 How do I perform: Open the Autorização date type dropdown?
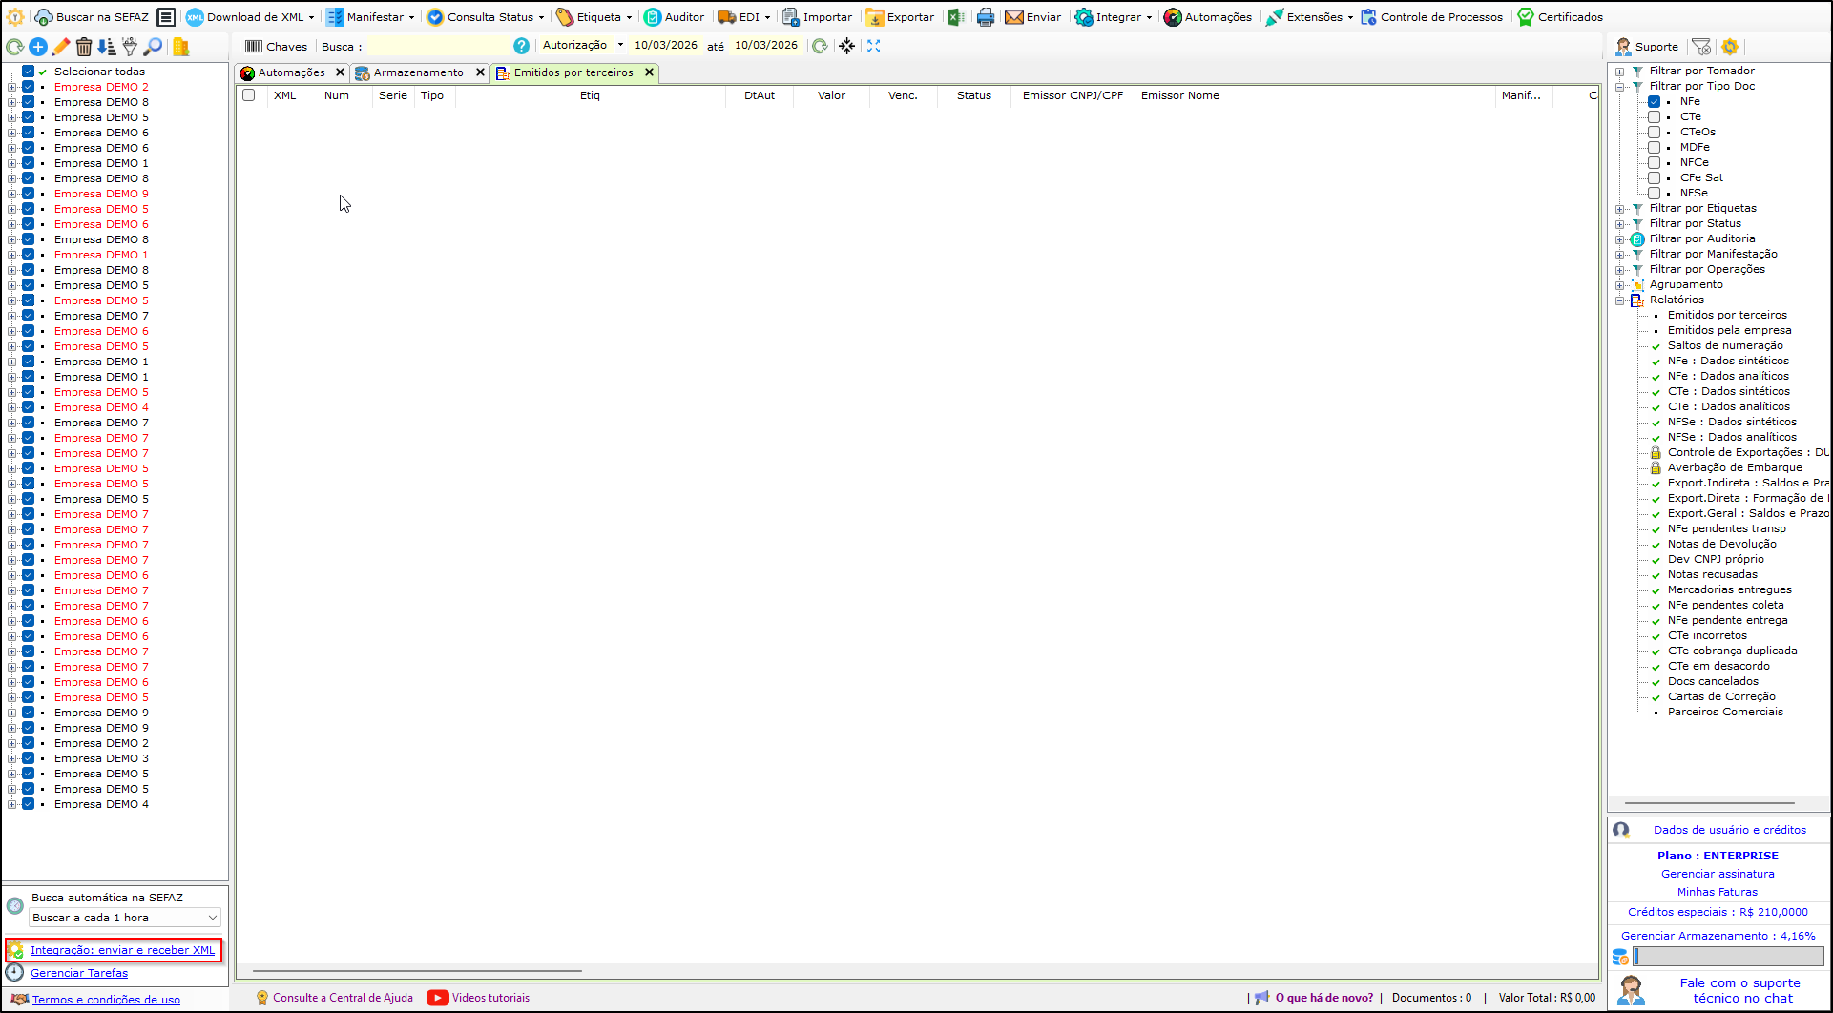(583, 45)
